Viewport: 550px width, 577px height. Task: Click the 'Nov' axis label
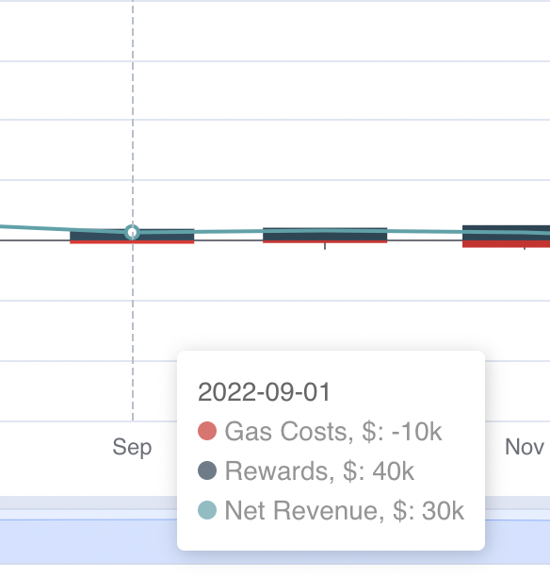point(525,447)
